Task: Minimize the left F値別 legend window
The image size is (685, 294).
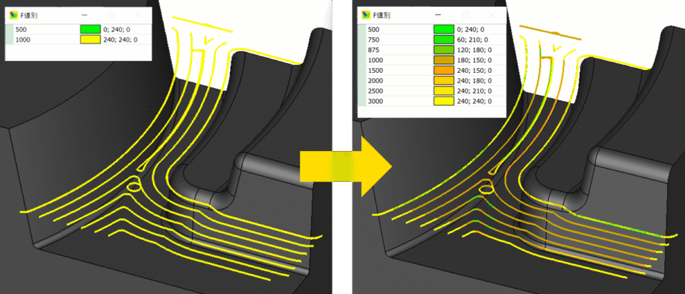Action: coord(84,15)
